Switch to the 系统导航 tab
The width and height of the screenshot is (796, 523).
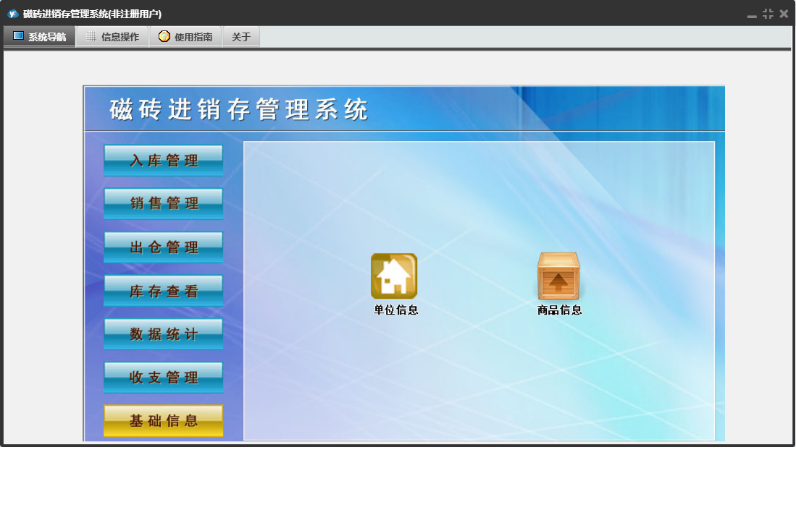40,36
